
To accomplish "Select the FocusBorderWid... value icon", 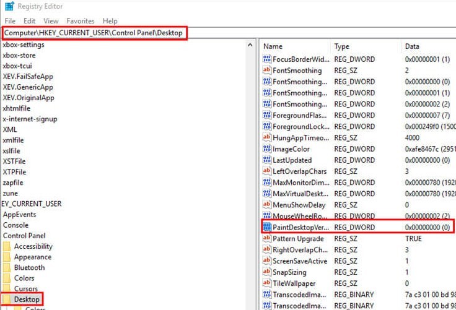I will (266, 59).
